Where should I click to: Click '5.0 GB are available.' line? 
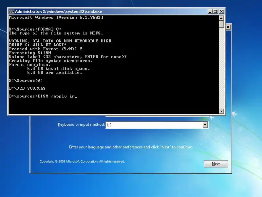click(55, 73)
